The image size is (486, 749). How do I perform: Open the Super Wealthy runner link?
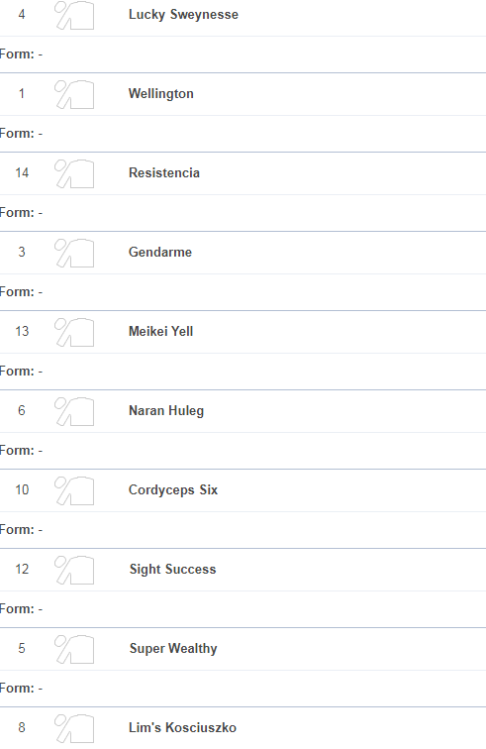[x=173, y=649]
